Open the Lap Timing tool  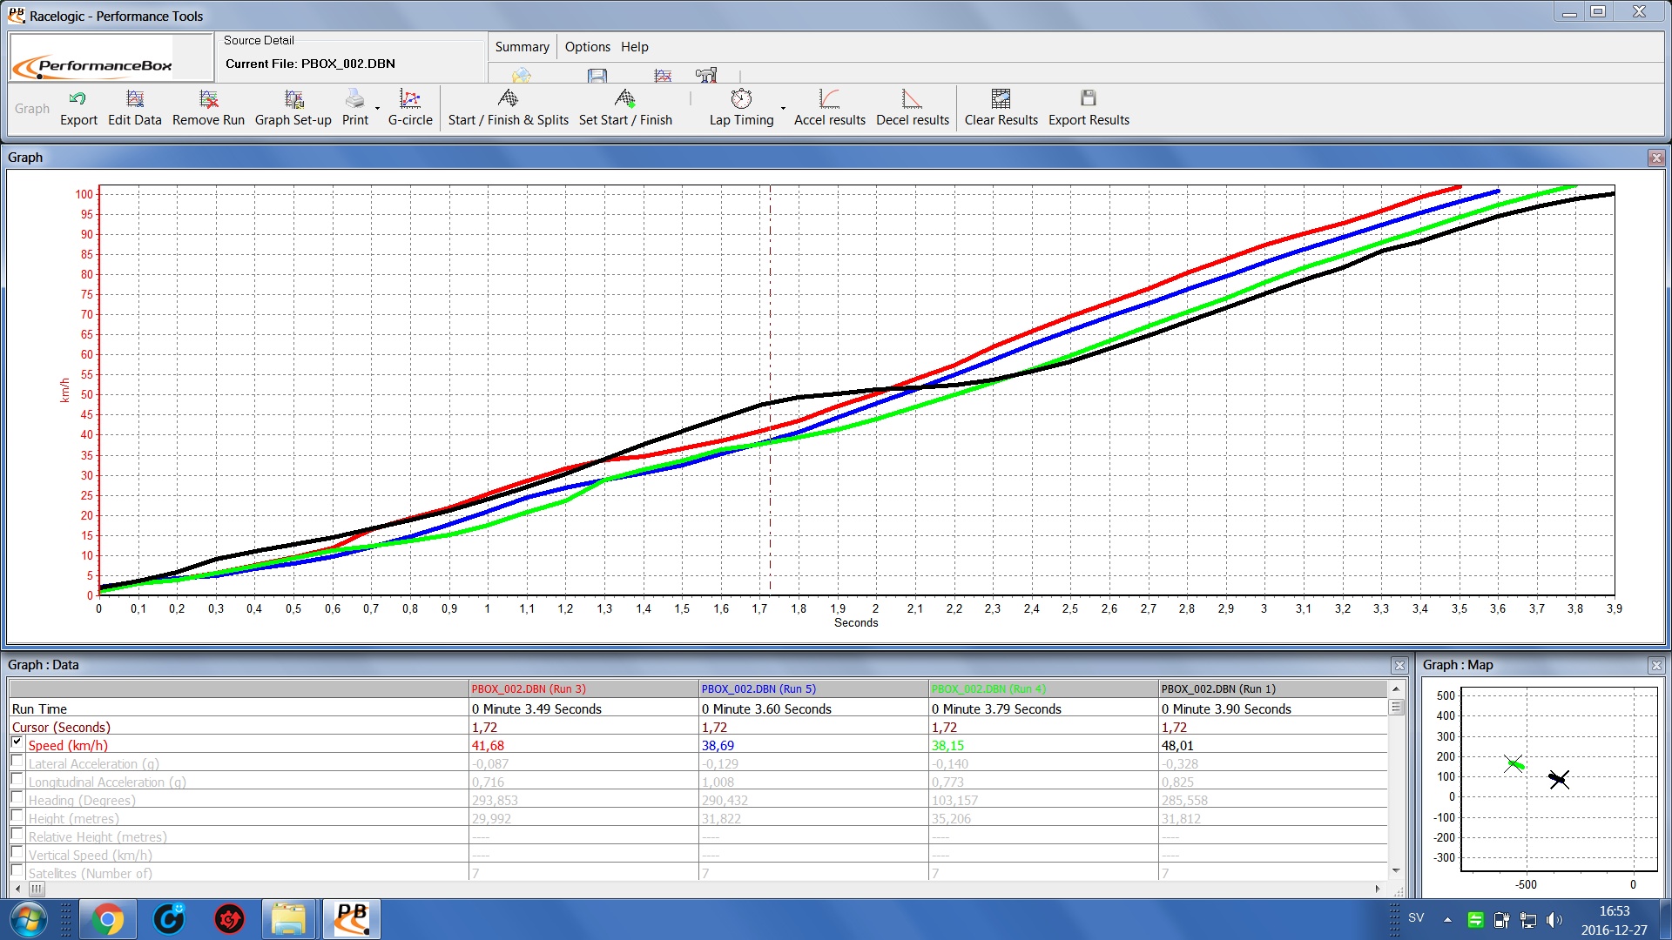click(x=741, y=108)
